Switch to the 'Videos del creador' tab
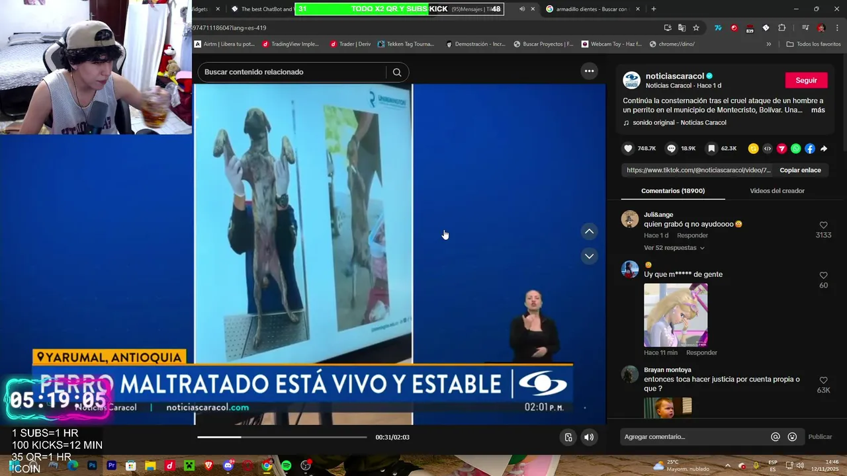The width and height of the screenshot is (847, 476). click(x=777, y=191)
